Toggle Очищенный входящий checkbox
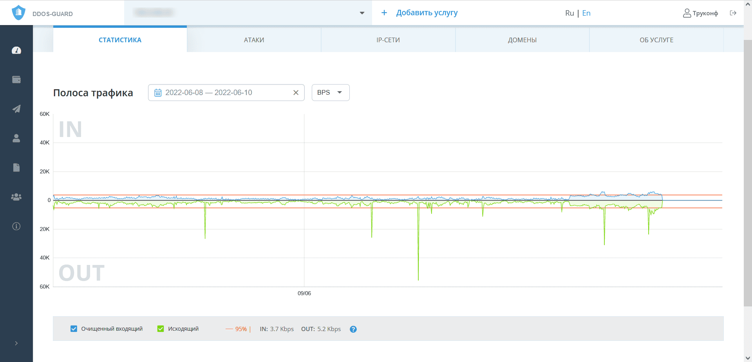The width and height of the screenshot is (752, 362). pyautogui.click(x=74, y=329)
